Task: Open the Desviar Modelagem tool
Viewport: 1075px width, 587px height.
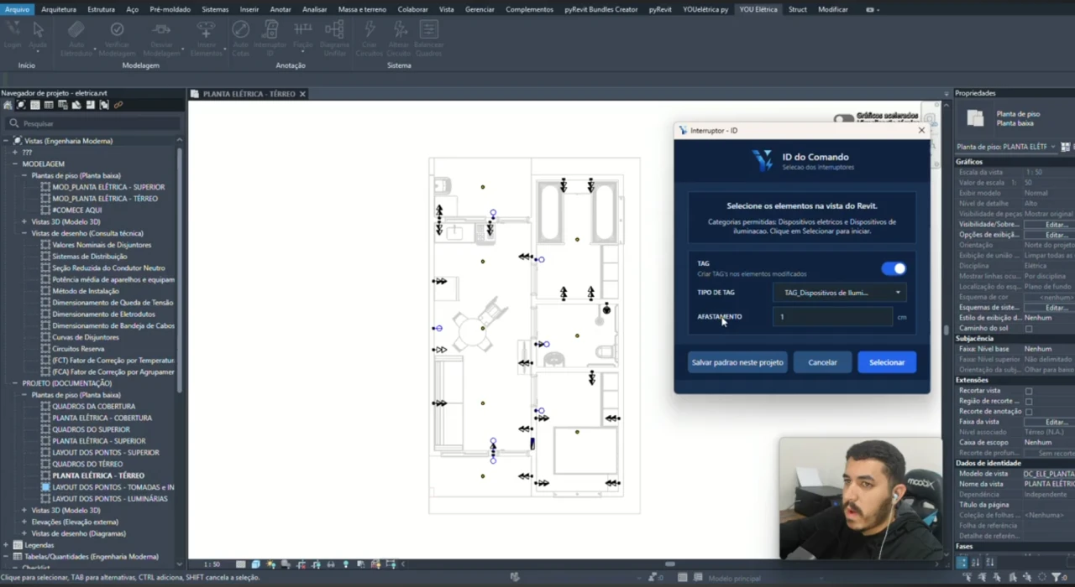Action: [161, 38]
